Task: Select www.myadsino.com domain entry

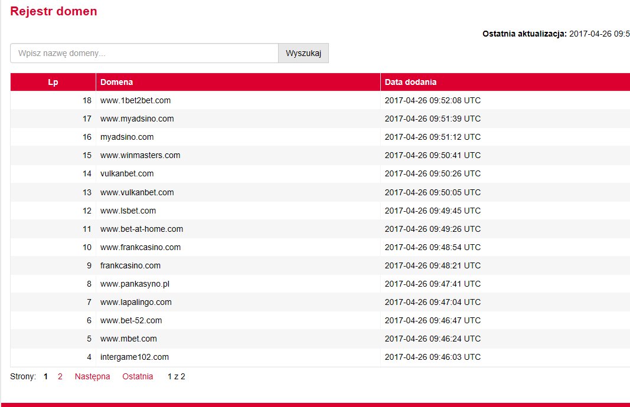Action: tap(137, 119)
